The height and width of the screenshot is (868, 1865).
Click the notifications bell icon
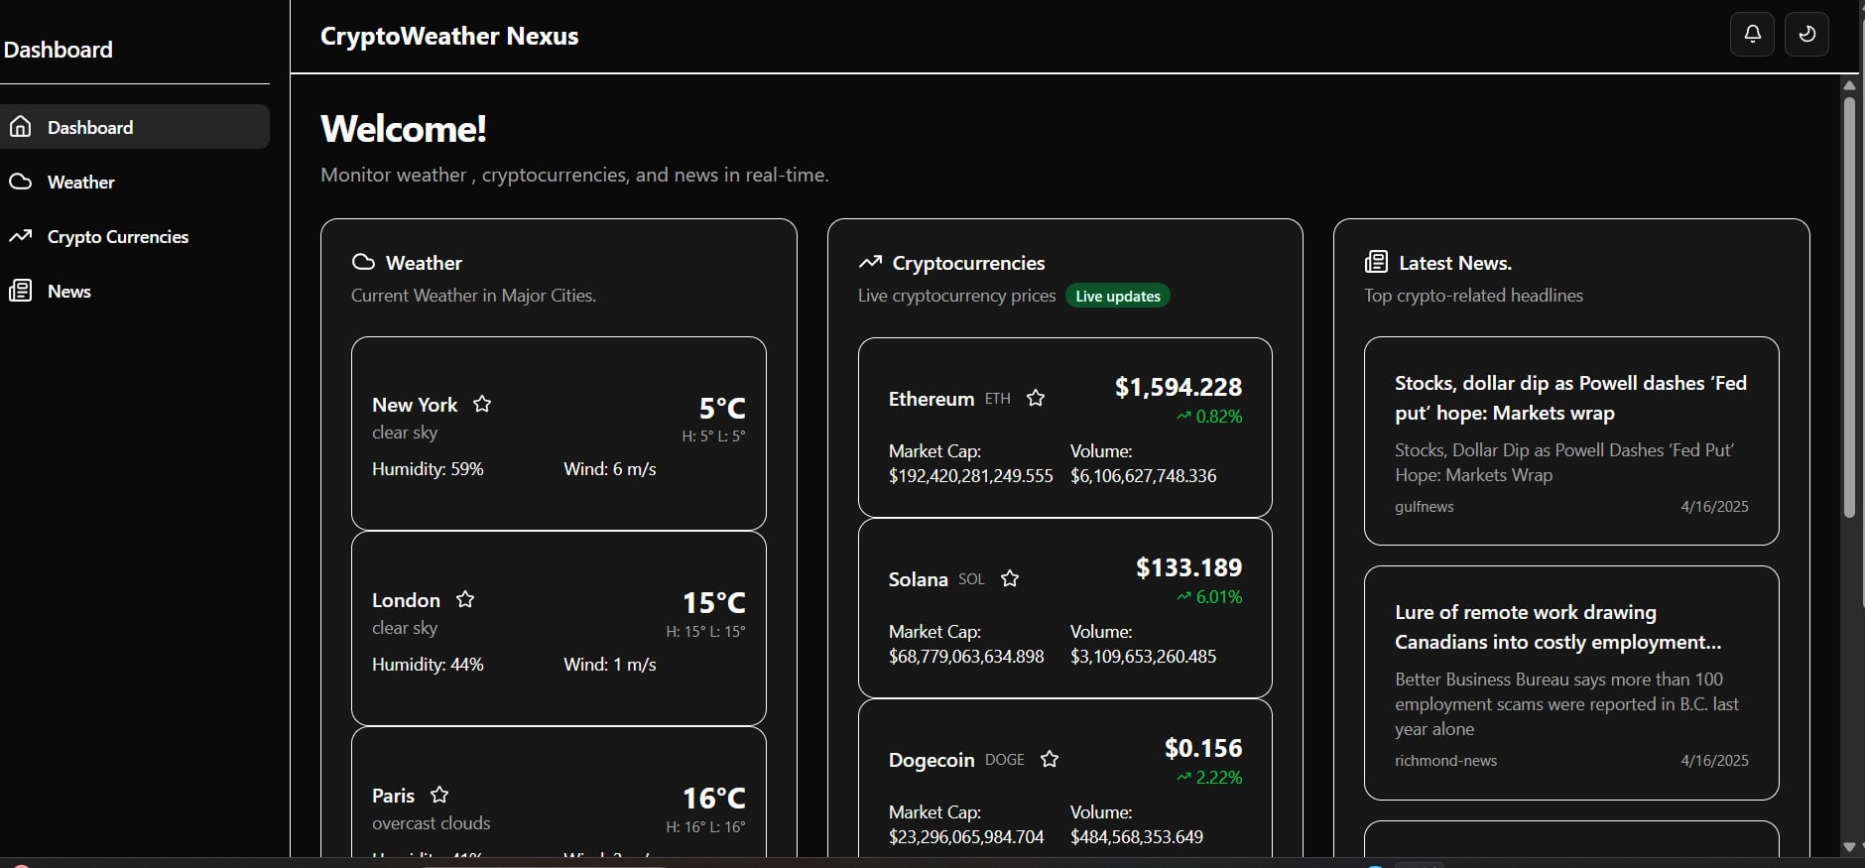[x=1752, y=35]
